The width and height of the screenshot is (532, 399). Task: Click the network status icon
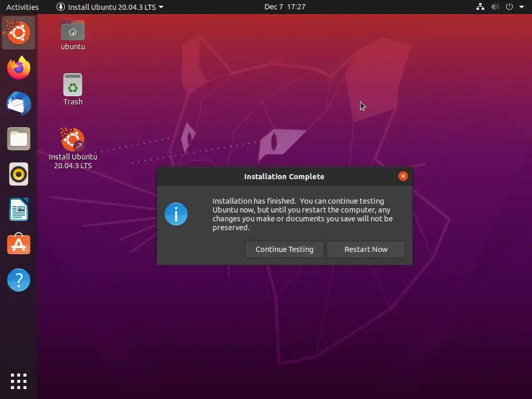[480, 7]
